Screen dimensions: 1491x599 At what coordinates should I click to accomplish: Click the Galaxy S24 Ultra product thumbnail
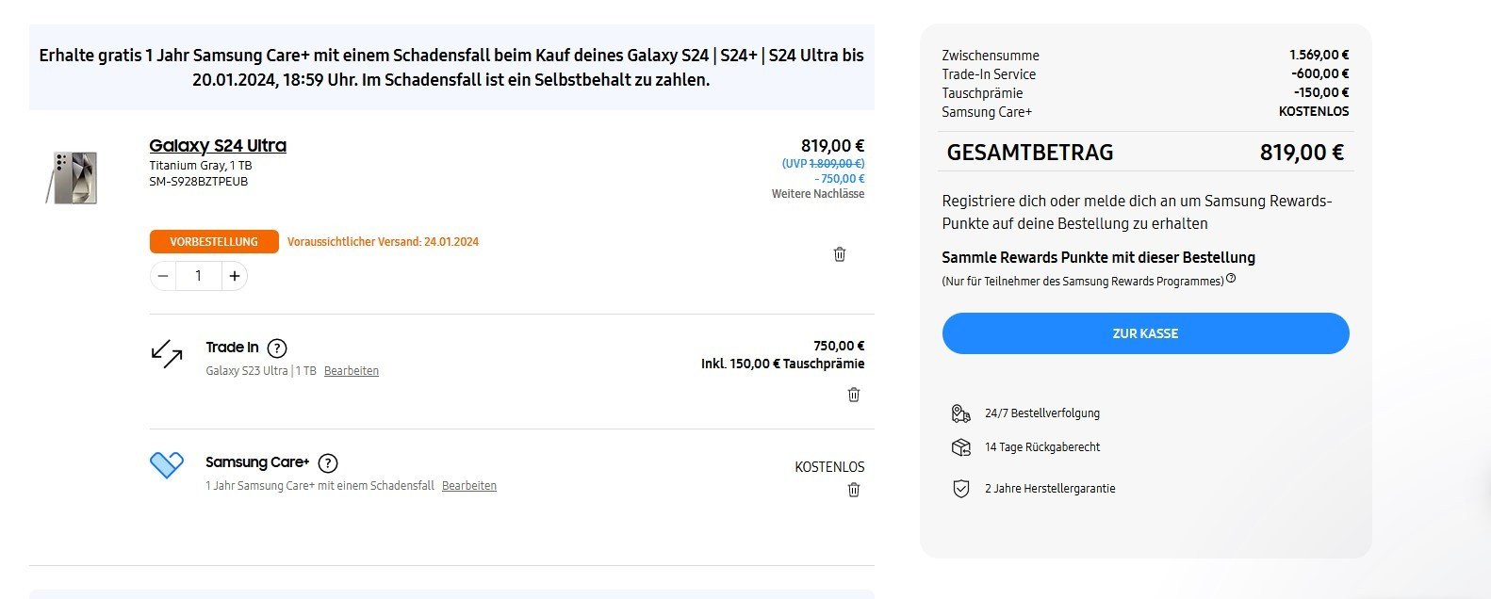(x=74, y=177)
